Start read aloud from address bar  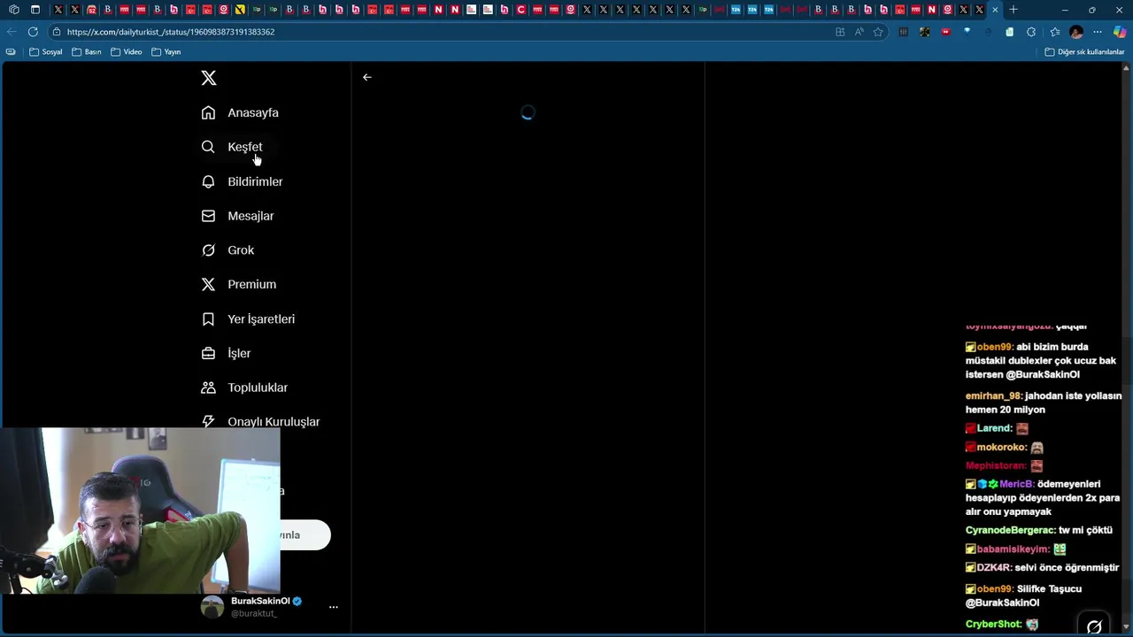[859, 32]
